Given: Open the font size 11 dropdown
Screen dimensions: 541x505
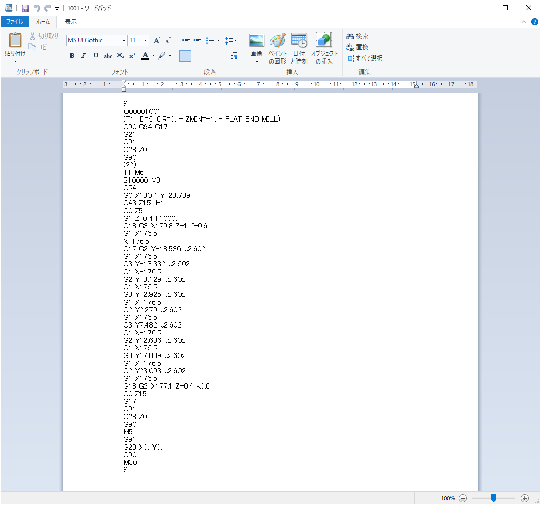Looking at the screenshot, I should (x=145, y=40).
